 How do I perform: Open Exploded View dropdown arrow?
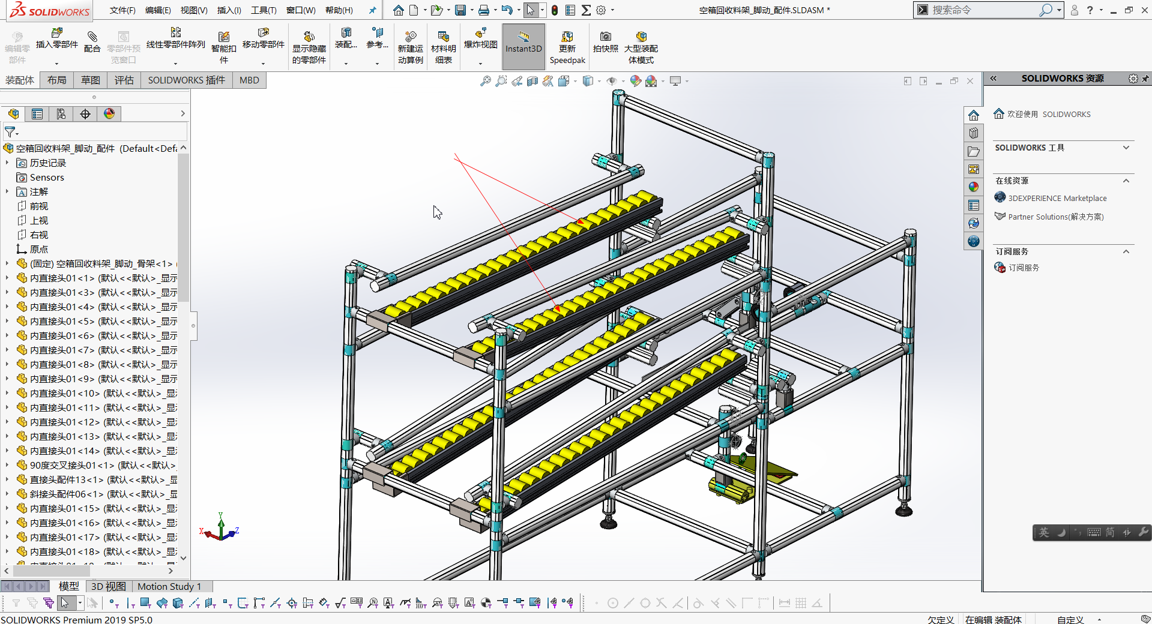click(480, 63)
